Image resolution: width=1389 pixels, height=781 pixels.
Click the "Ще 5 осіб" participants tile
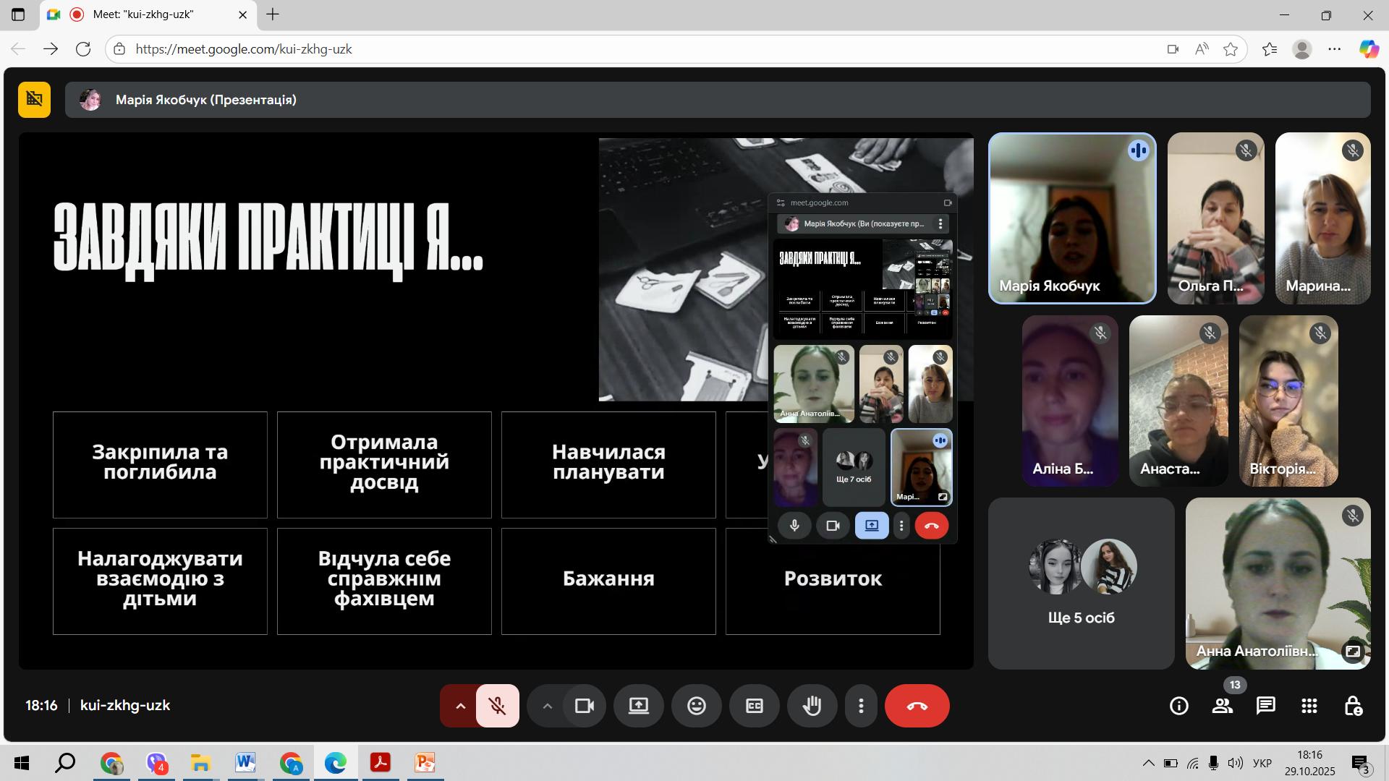[1081, 583]
